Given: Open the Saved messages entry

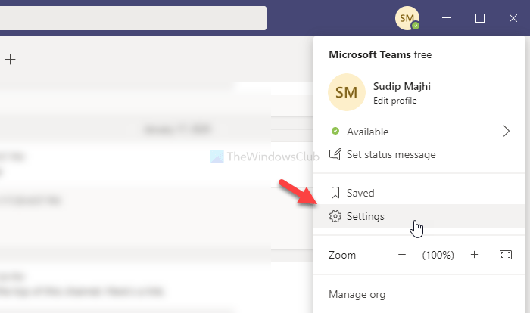Looking at the screenshot, I should 419,193.
